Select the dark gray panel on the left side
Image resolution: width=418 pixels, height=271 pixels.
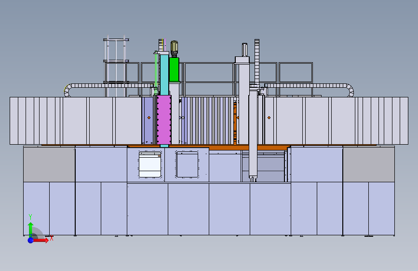click(49, 164)
